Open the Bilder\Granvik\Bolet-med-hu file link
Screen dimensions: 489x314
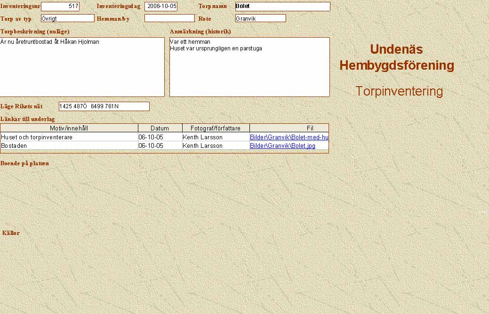pos(289,137)
